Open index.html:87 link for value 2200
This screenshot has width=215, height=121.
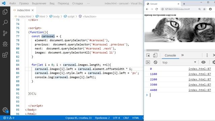[200, 79]
